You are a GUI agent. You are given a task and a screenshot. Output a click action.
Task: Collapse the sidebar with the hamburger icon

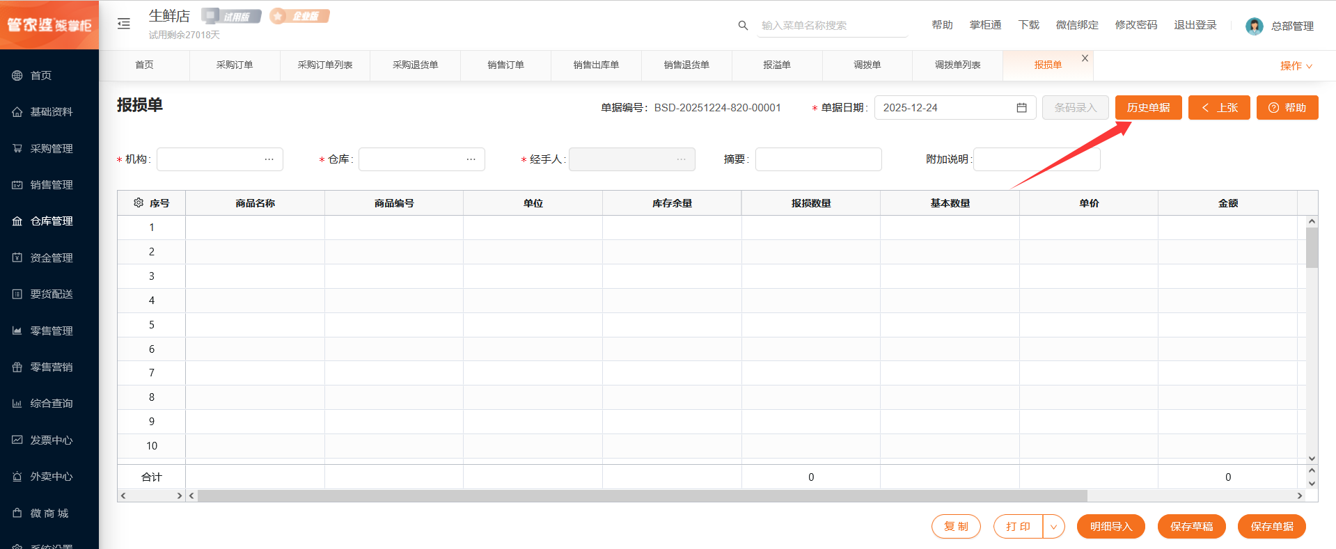(124, 24)
